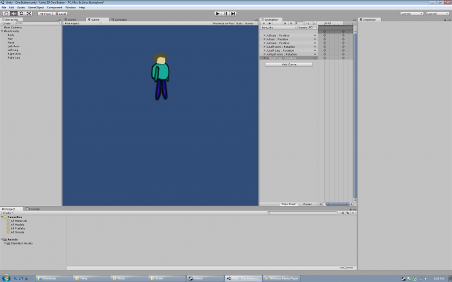Screen dimensions: 452x282
Task: Click the transform icon beside Hair : Position
Action: (x=267, y=39)
